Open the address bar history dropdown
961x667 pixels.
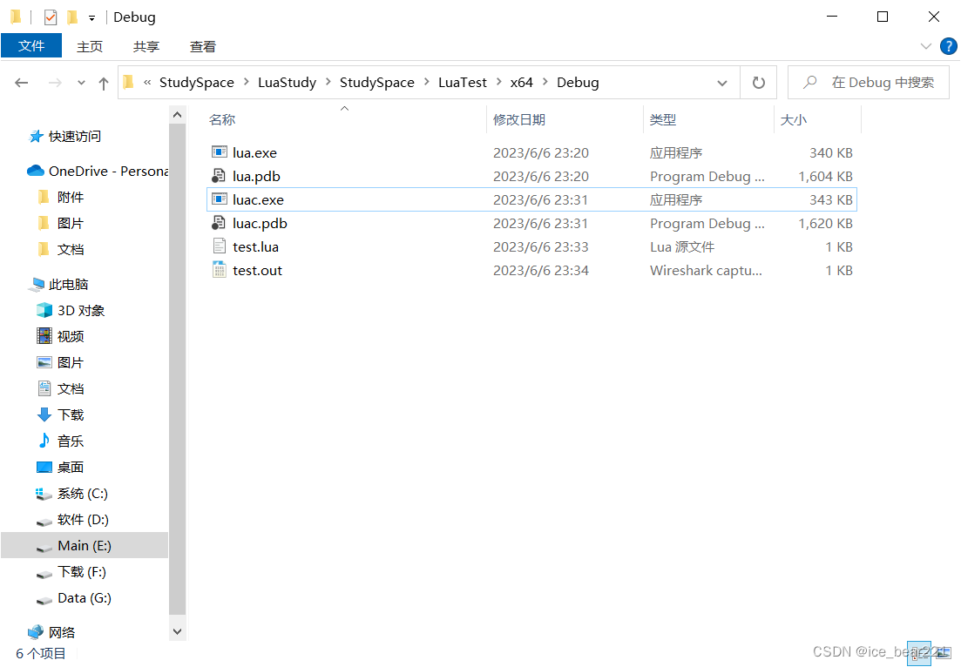coord(722,82)
